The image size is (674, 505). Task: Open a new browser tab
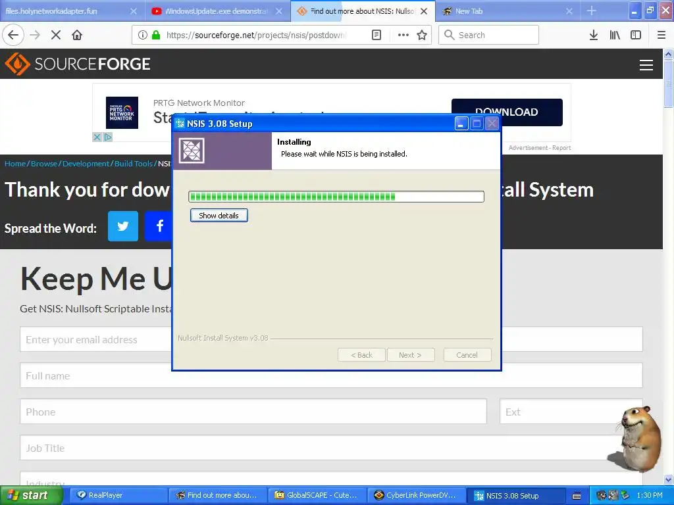592,11
